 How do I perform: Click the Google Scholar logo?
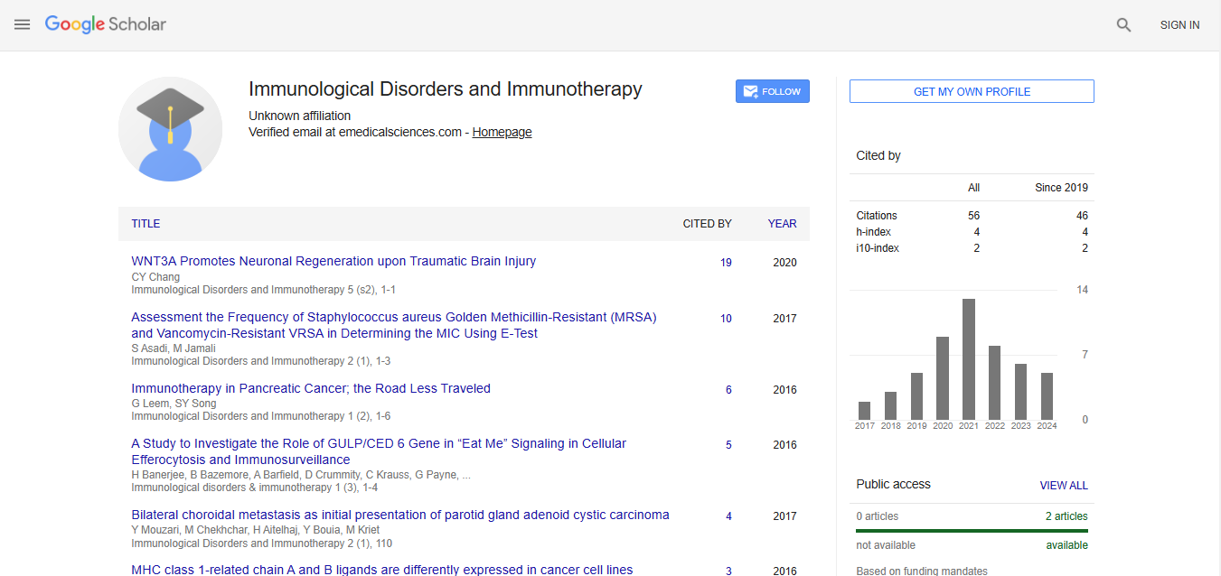[x=106, y=24]
